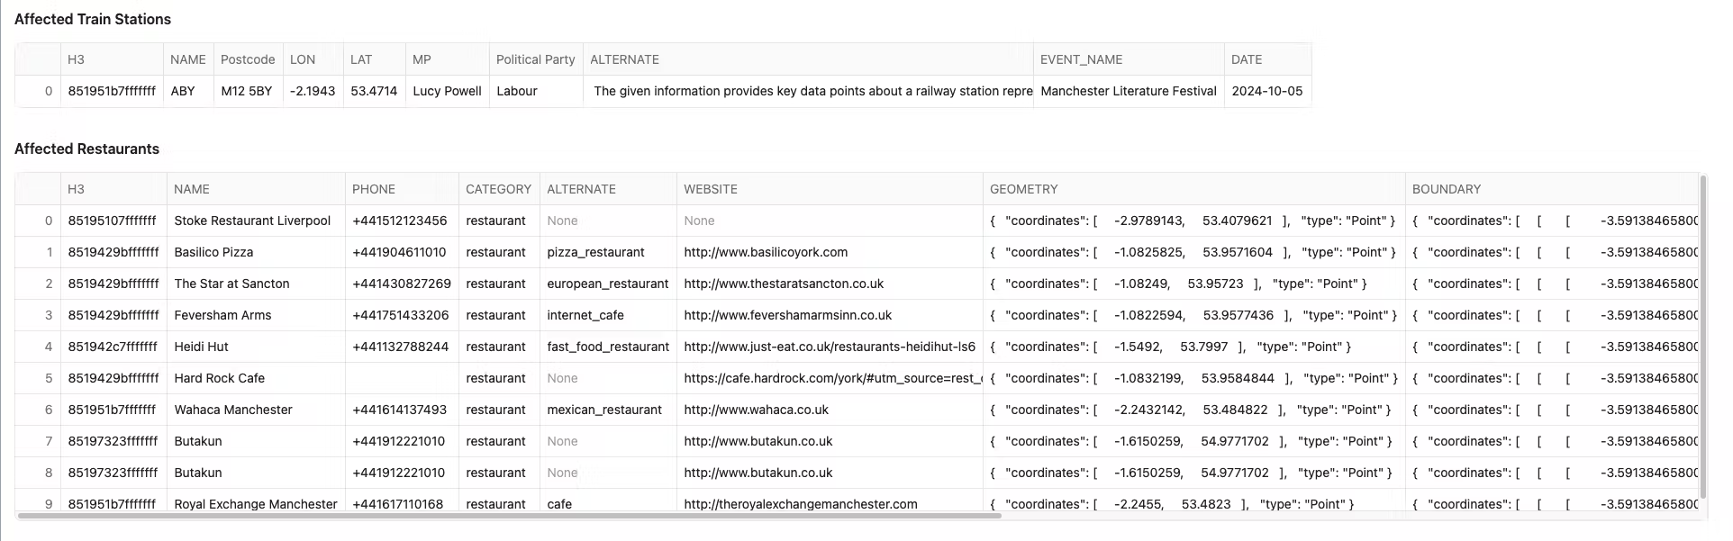Select the WEBSITE column header
This screenshot has height=541, width=1733.
pos(711,189)
